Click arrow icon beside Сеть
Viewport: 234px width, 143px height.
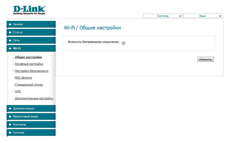click(10, 40)
